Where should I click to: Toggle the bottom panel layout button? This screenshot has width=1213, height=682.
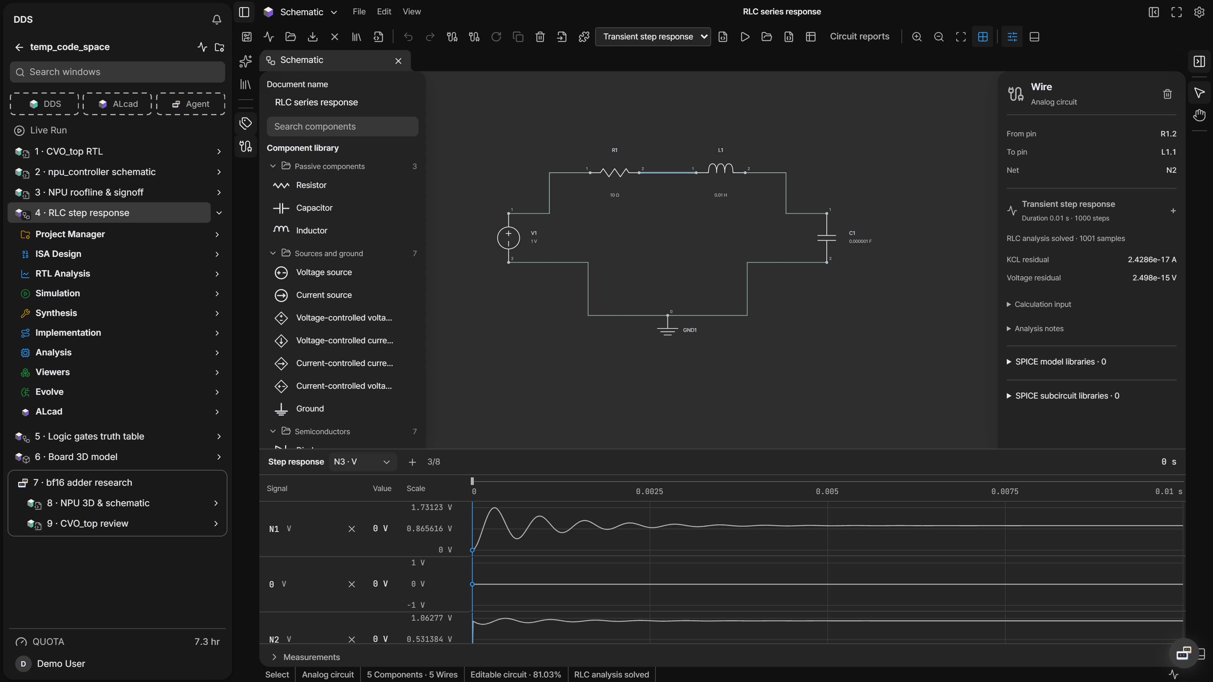tap(1034, 37)
